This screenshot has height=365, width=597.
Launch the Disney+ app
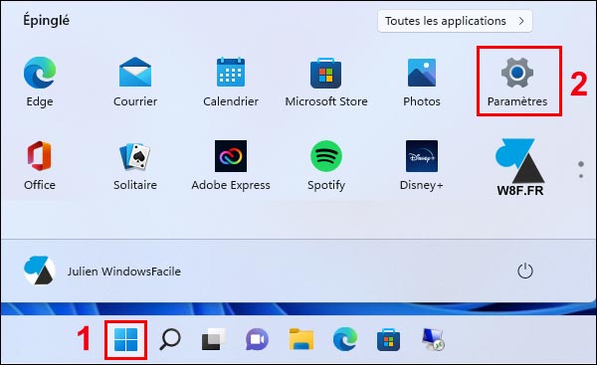[x=422, y=165]
